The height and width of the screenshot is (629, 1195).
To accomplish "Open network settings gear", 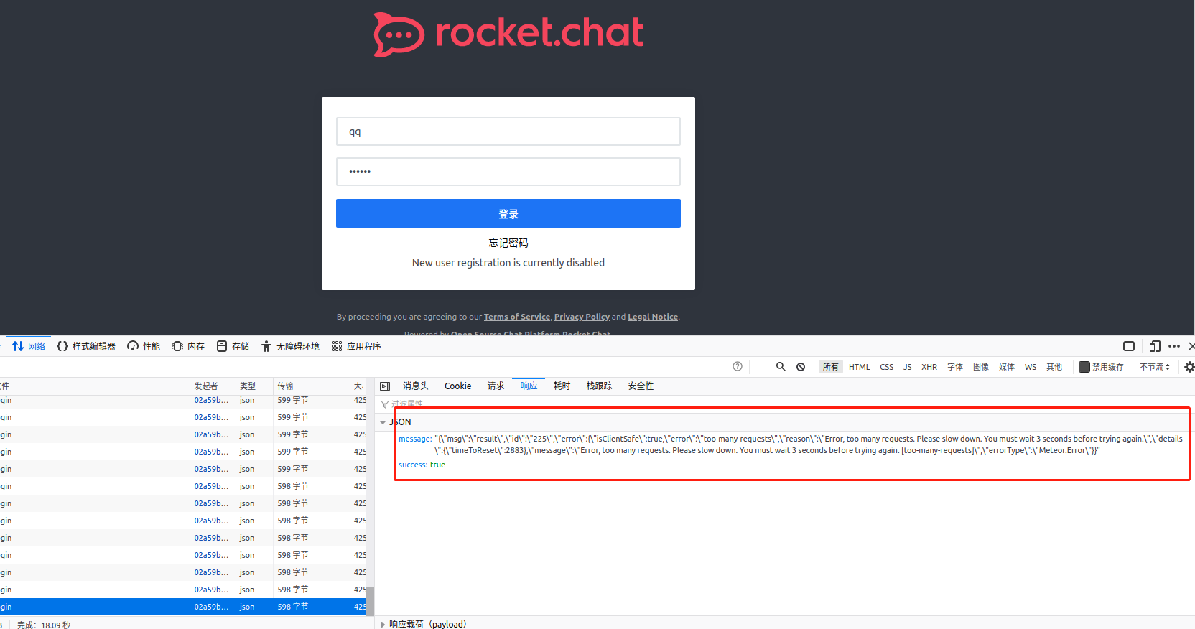I will (1189, 367).
